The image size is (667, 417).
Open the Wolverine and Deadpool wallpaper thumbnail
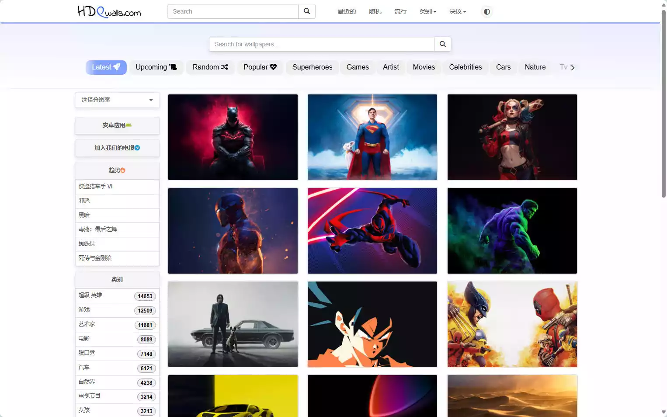pos(512,324)
